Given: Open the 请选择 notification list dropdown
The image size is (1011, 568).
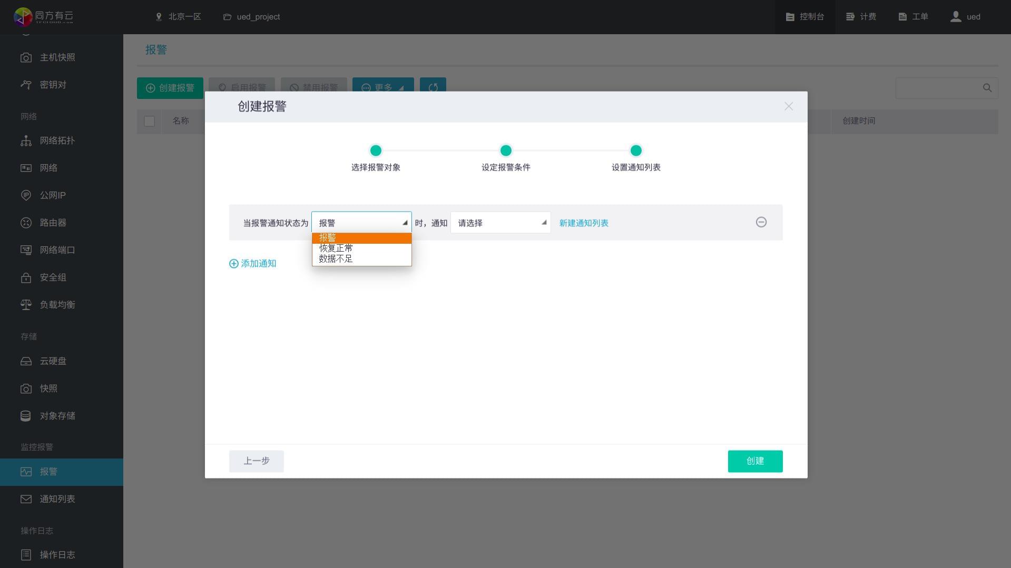Looking at the screenshot, I should (x=500, y=223).
